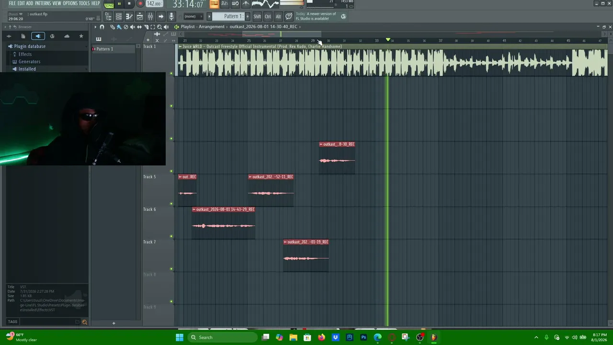Open the newer version available notice
The image size is (613, 345).
tap(316, 16)
